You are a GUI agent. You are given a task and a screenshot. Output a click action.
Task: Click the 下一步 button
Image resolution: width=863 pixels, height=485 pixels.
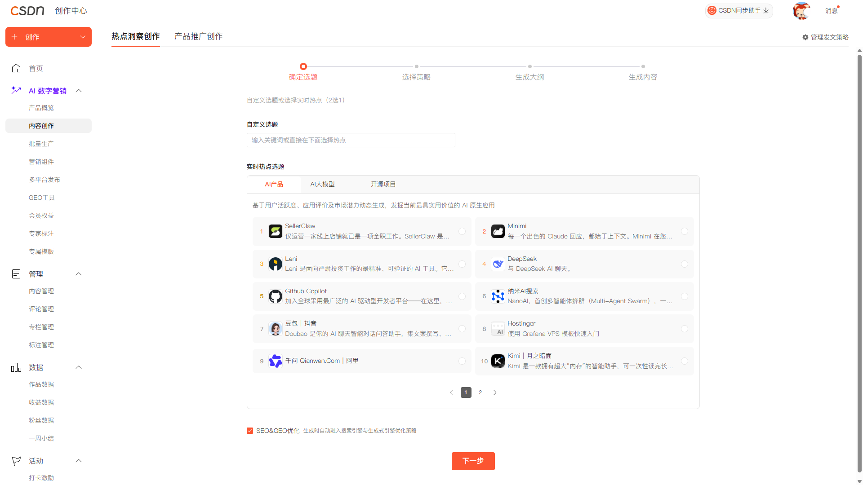(x=473, y=461)
